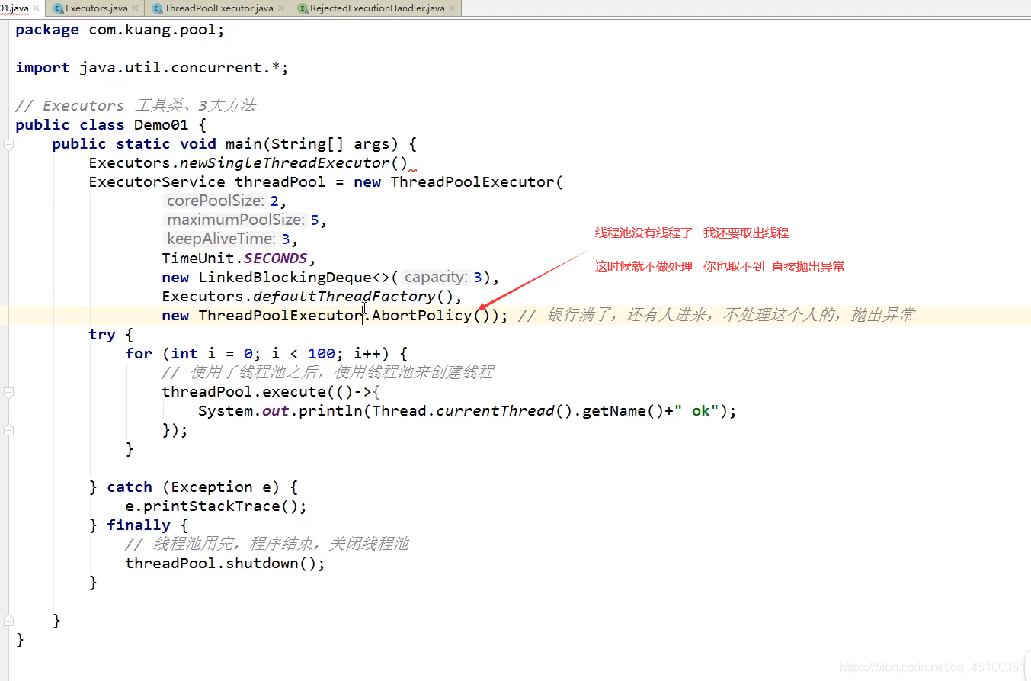The height and width of the screenshot is (681, 1031).
Task: Open the ThreadPoolExecutor.java tab
Action: (x=219, y=8)
